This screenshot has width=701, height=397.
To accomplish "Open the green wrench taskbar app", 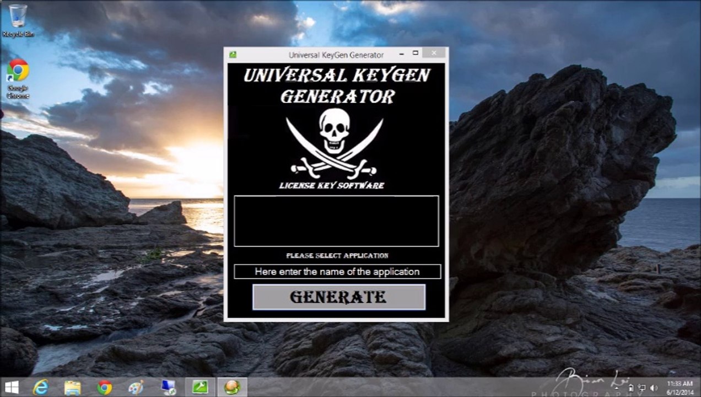I will (x=200, y=387).
